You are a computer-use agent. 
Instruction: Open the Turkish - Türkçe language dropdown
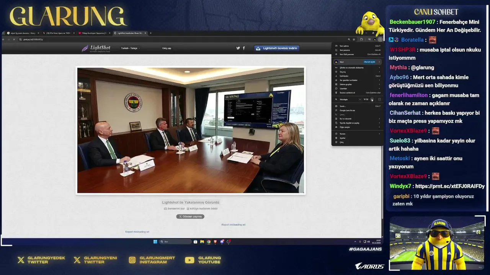[130, 48]
